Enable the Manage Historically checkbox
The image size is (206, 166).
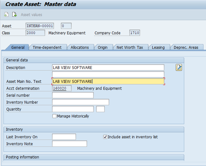pyautogui.click(x=55, y=116)
